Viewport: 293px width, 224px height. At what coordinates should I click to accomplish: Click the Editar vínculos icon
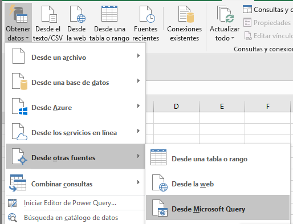coord(248,36)
